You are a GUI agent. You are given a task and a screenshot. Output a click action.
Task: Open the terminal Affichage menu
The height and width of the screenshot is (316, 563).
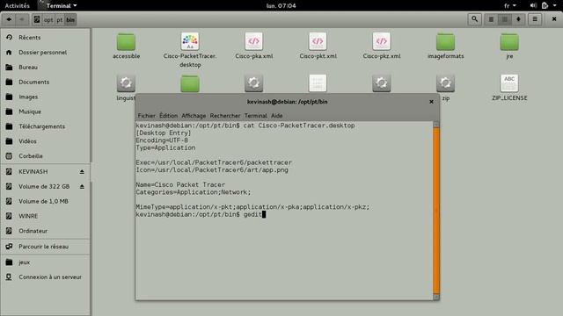point(194,116)
